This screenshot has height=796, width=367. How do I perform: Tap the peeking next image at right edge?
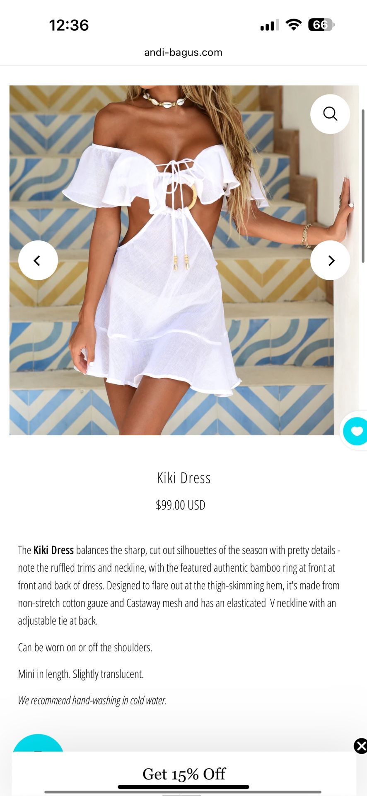pos(346,260)
